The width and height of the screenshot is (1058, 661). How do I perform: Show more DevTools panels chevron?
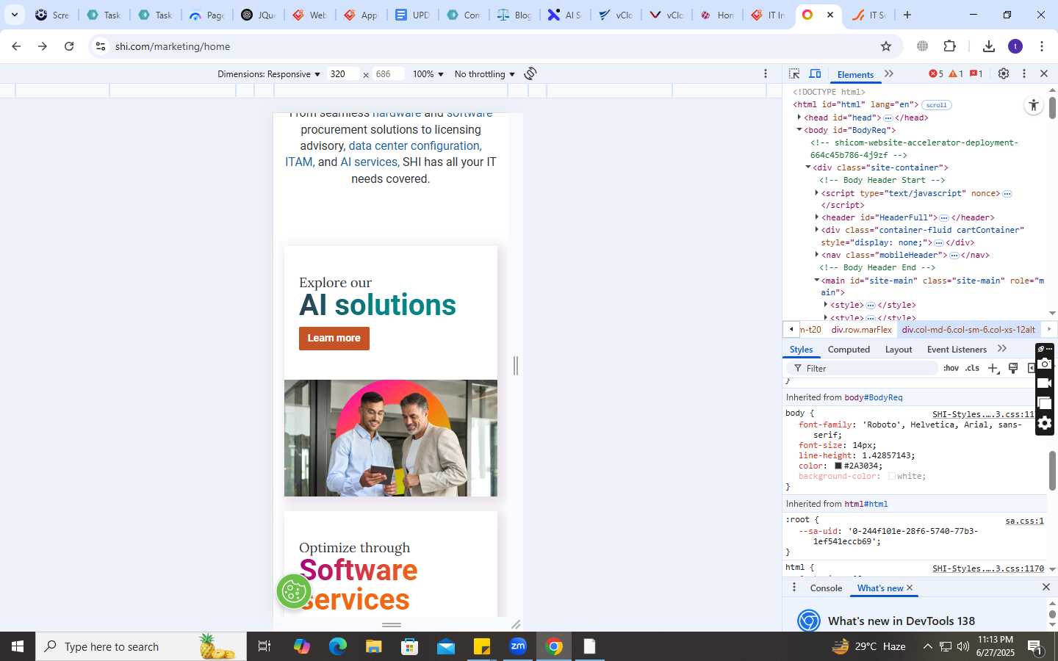(x=889, y=73)
